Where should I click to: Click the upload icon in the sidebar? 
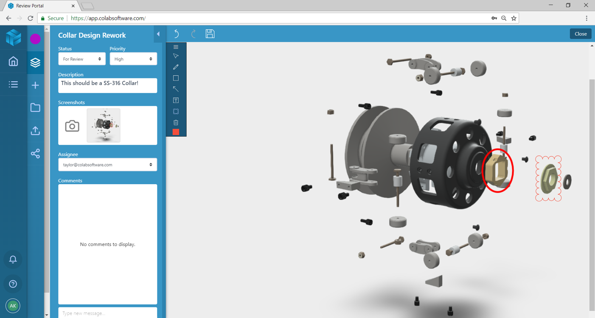click(x=35, y=130)
